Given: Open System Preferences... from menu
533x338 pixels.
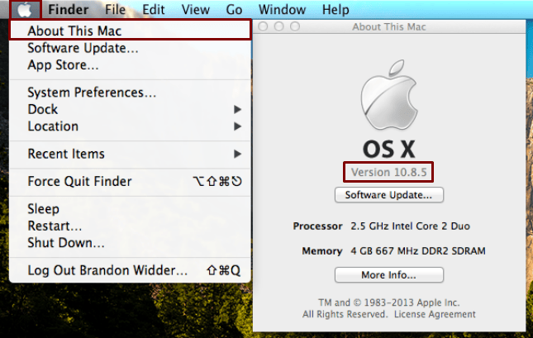Looking at the screenshot, I should pyautogui.click(x=131, y=93).
